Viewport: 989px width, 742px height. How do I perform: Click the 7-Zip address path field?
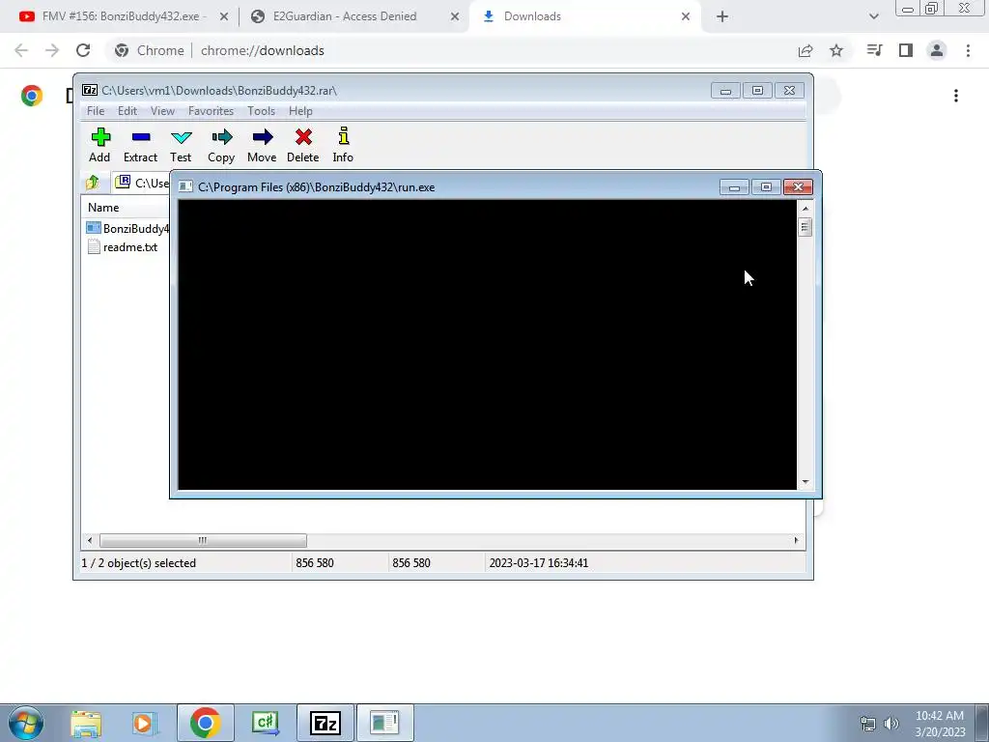coord(142,183)
